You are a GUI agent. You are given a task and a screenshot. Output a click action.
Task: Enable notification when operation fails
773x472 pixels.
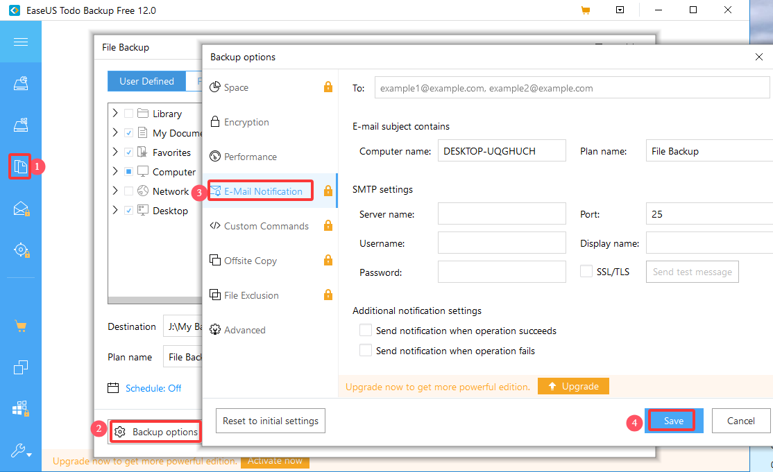366,351
